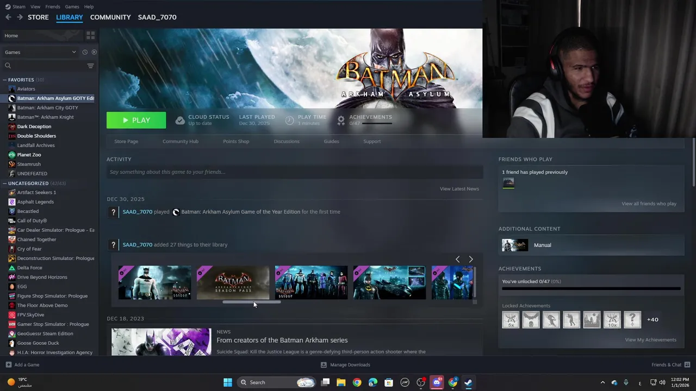
Task: Toggle ready-to-play filter icon
Action: [x=94, y=52]
